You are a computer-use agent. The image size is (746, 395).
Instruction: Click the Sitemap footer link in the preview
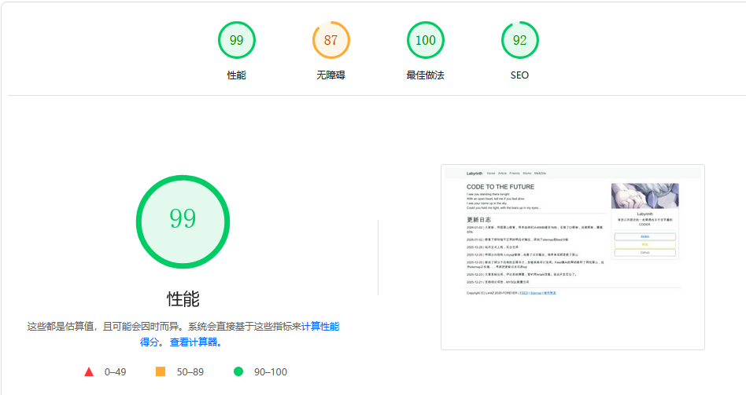point(535,292)
